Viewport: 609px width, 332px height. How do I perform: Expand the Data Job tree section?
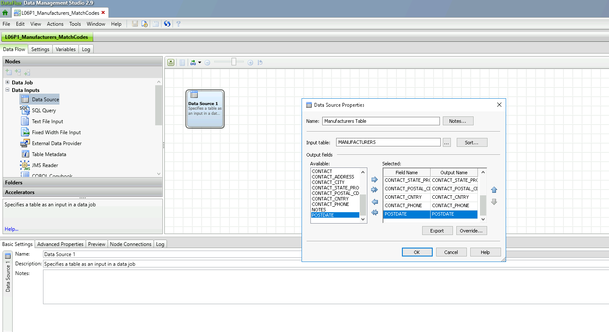pyautogui.click(x=7, y=82)
